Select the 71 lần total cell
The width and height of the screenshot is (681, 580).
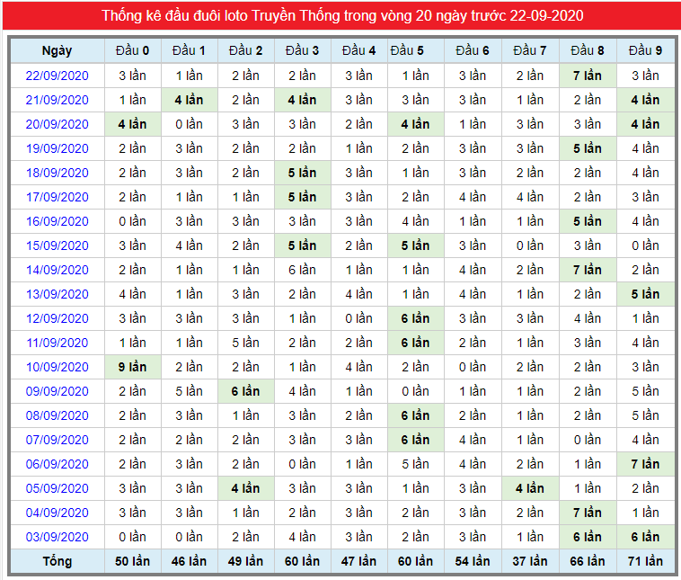point(645,561)
